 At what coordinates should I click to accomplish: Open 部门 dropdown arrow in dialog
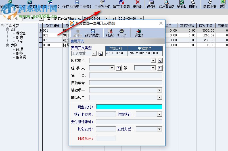[x=153, y=68]
